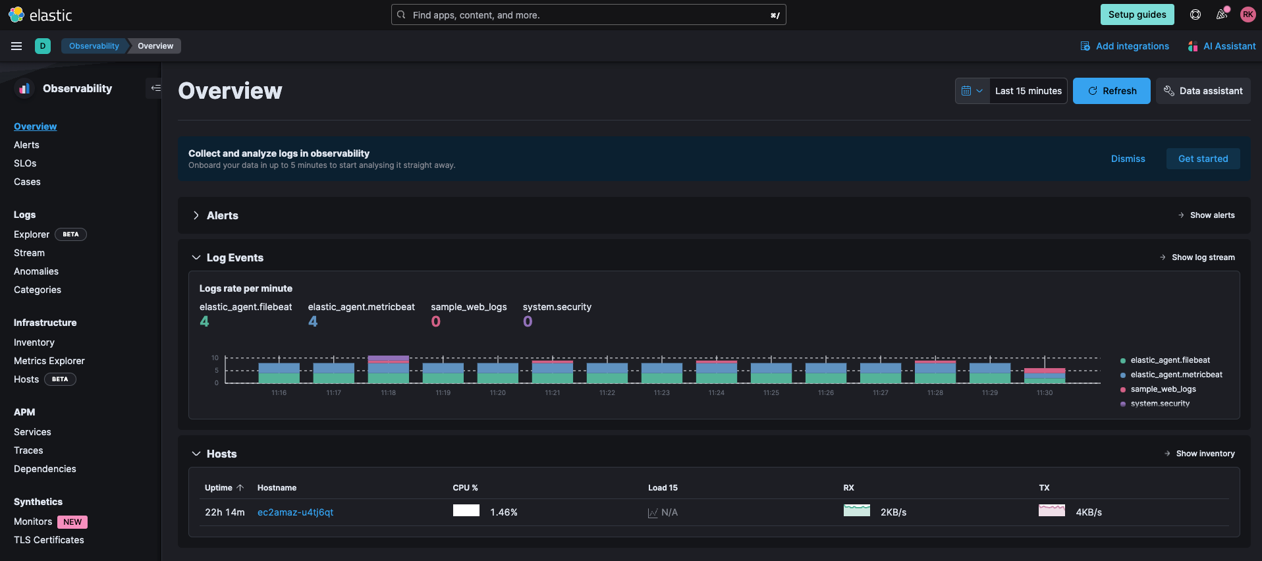
Task: Click the 11:18 log rate bar
Action: click(x=389, y=369)
